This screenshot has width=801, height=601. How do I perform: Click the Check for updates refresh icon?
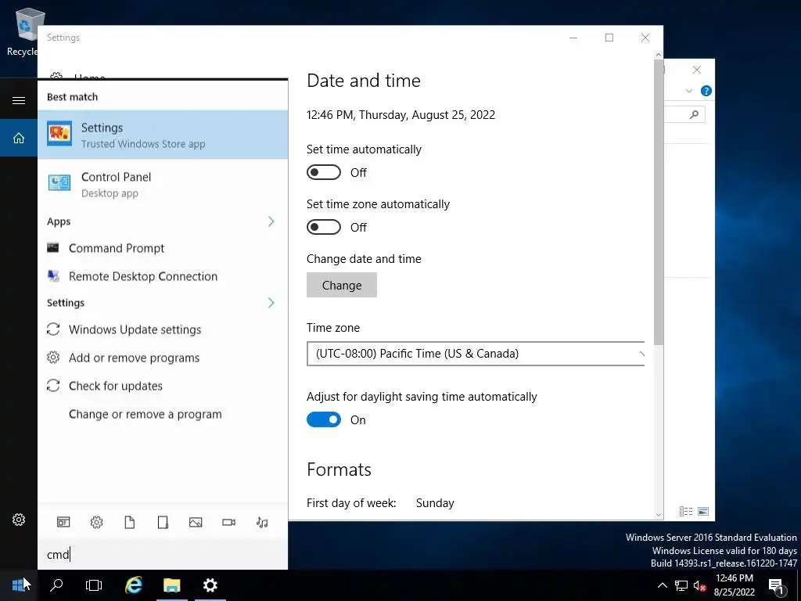(53, 385)
